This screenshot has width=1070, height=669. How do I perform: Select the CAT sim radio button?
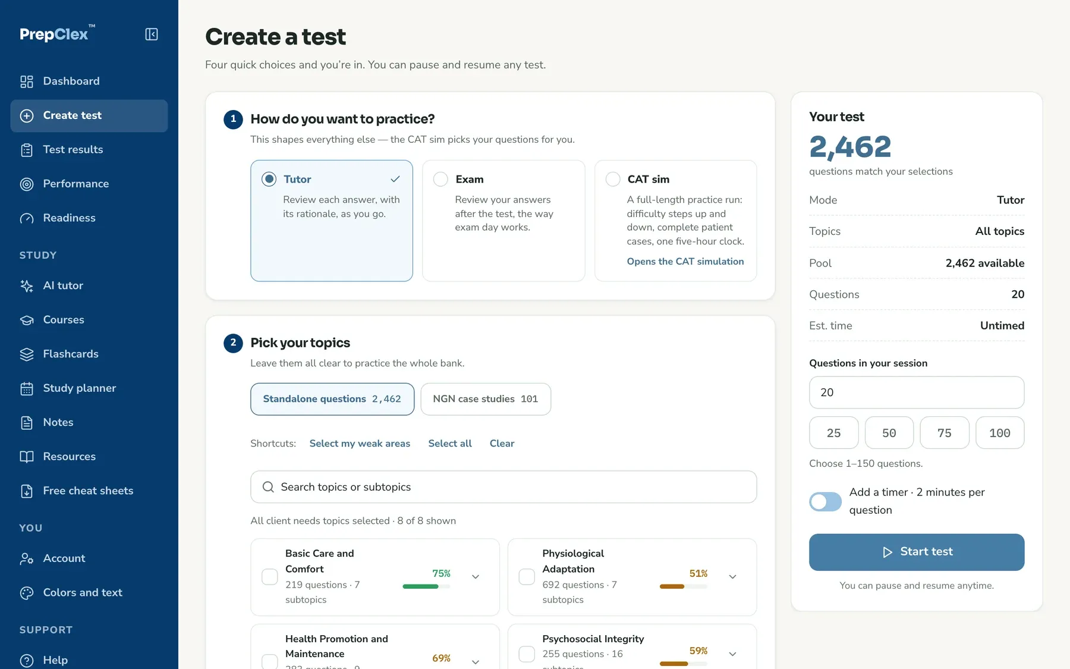click(613, 179)
